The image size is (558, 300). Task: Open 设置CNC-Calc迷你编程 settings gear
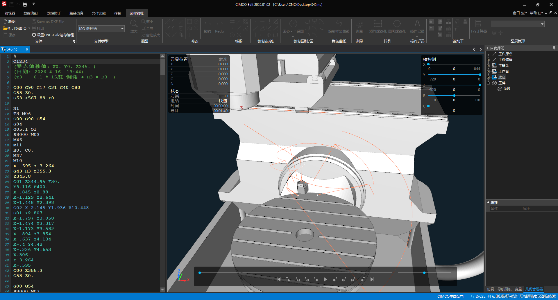tap(34, 35)
